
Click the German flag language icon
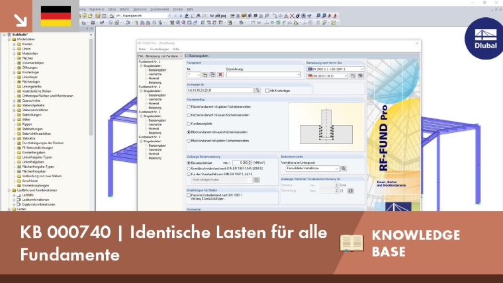(x=56, y=16)
